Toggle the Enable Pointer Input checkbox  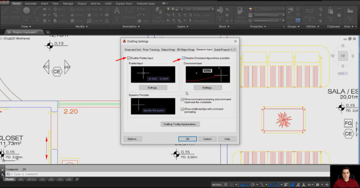(129, 58)
